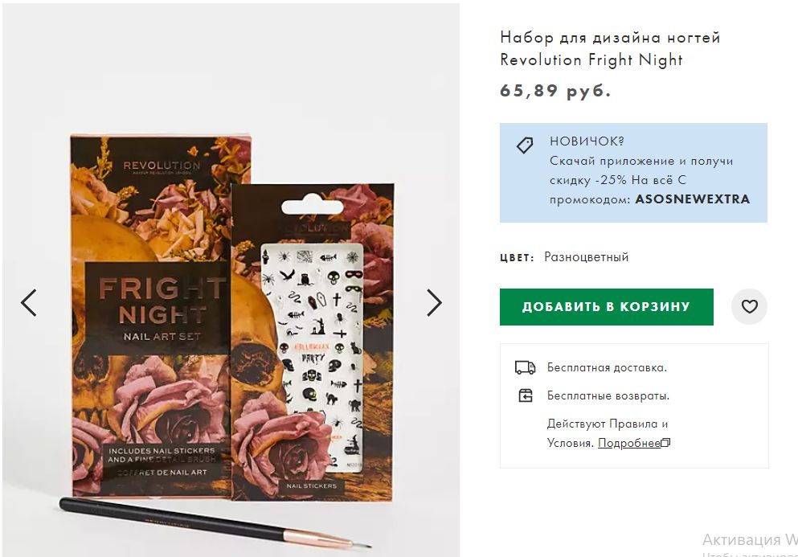
Task: Show the next product image
Action: pos(434,303)
